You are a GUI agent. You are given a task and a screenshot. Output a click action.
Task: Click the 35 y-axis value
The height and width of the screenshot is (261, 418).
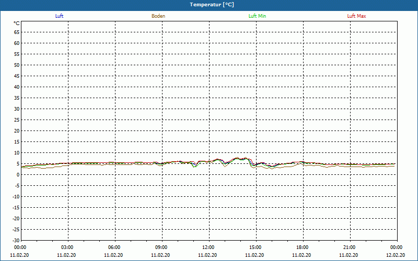(x=17, y=98)
